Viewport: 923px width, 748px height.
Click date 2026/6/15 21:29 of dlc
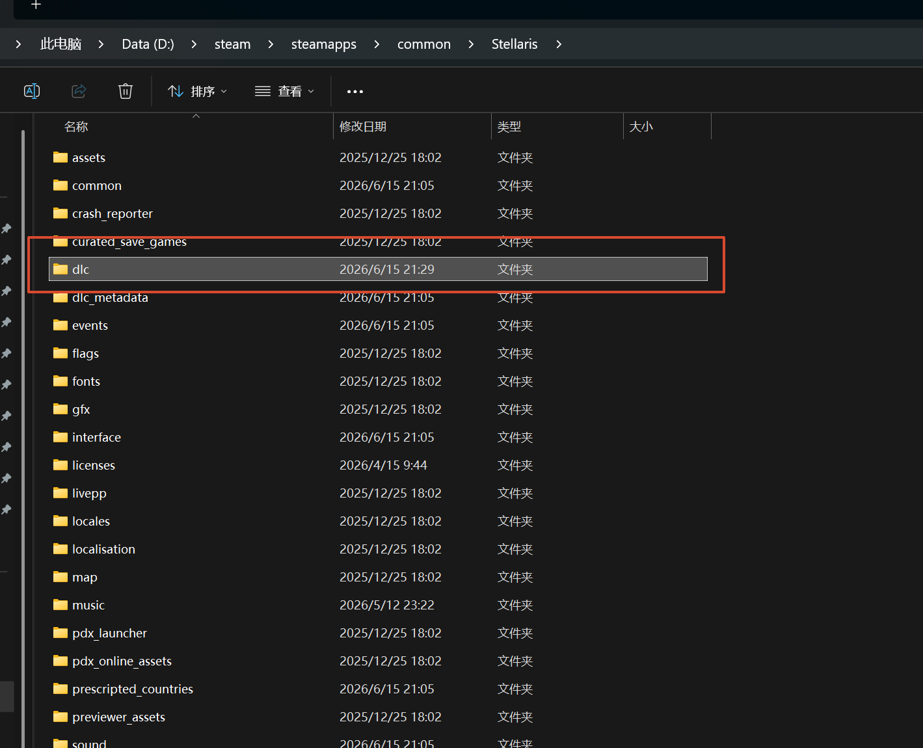point(386,269)
